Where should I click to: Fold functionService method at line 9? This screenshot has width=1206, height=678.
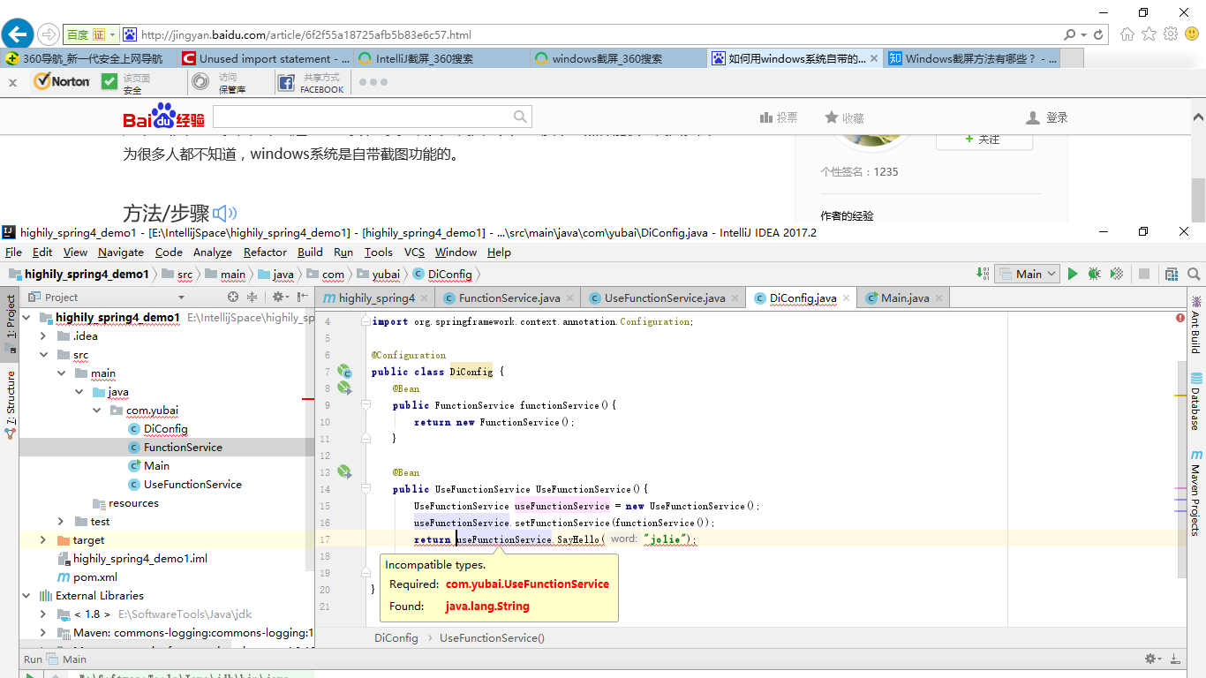coord(365,405)
